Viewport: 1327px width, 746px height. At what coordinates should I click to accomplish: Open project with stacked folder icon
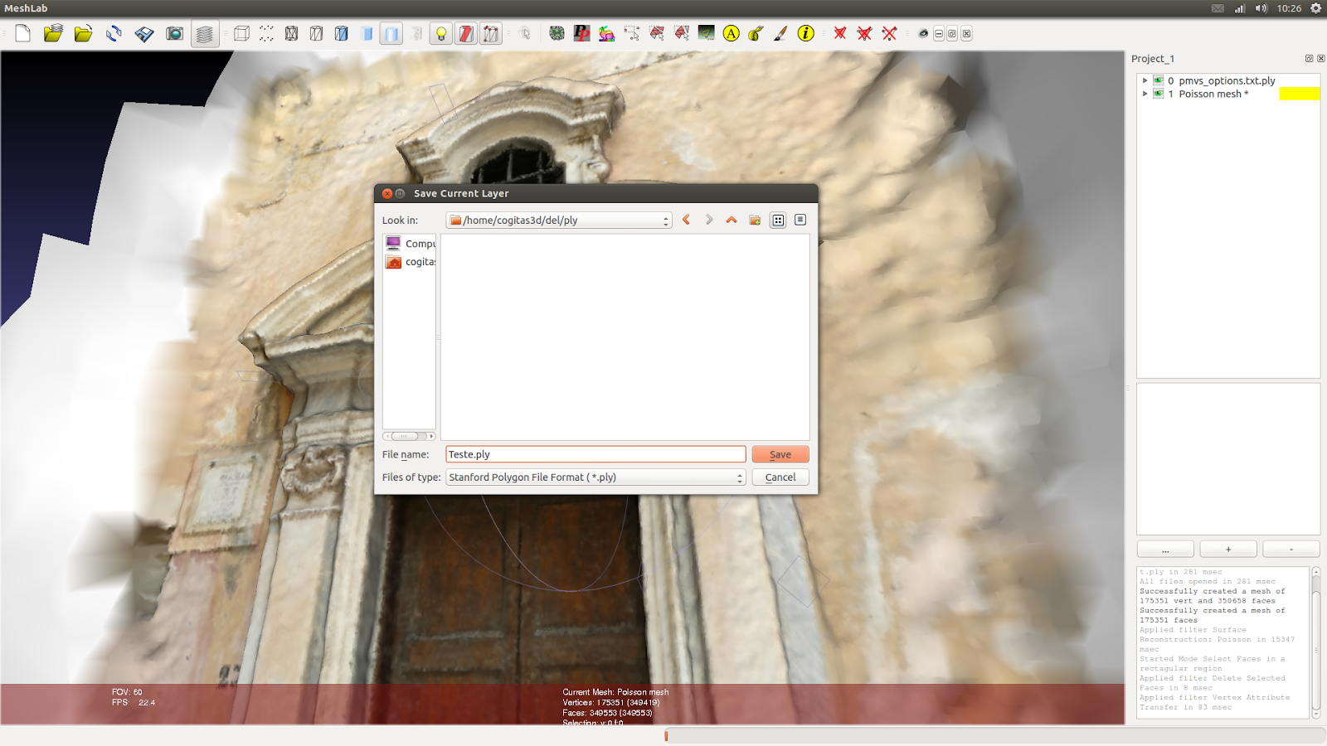pyautogui.click(x=53, y=33)
